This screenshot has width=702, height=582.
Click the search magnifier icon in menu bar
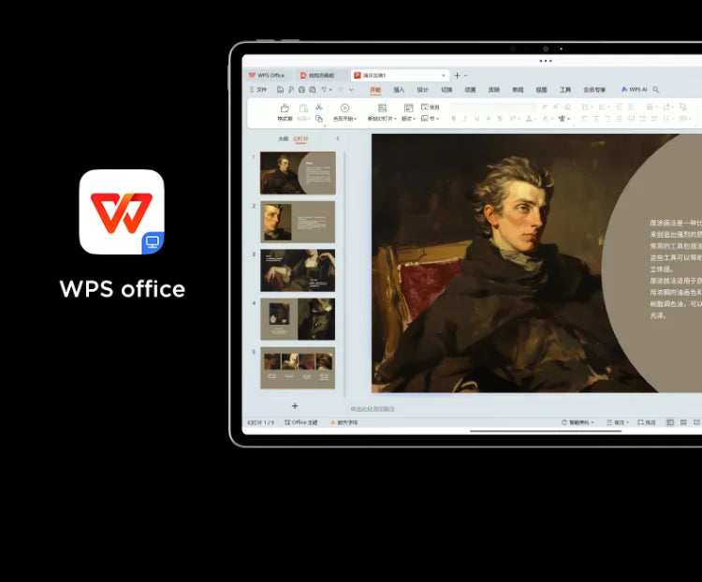(x=656, y=90)
